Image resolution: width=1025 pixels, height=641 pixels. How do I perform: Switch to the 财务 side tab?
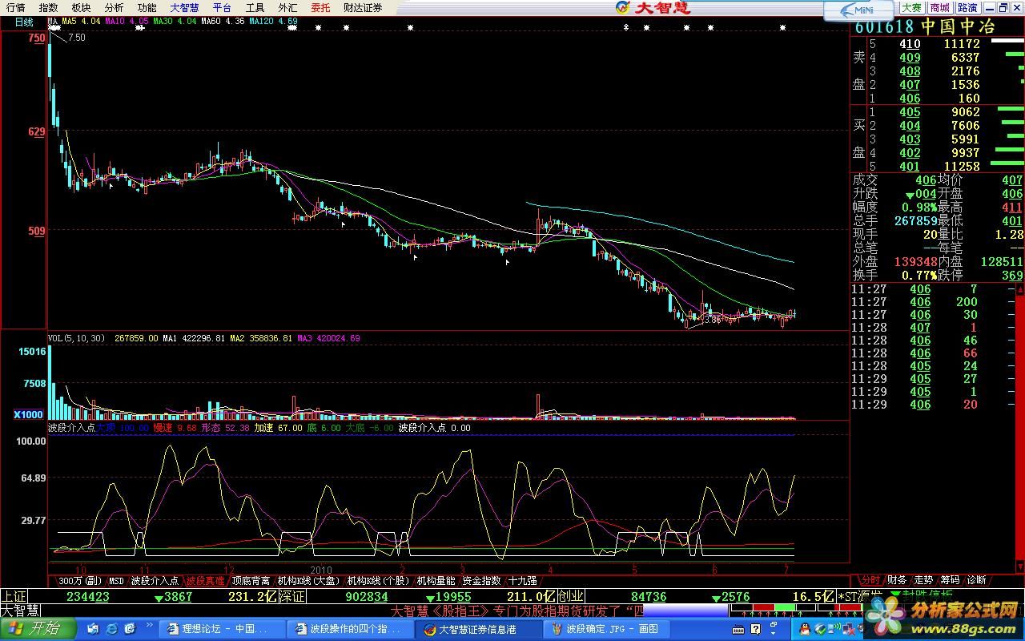(x=897, y=579)
